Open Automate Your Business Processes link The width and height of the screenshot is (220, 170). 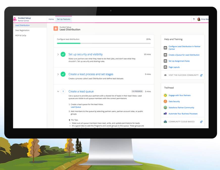pos(183,114)
